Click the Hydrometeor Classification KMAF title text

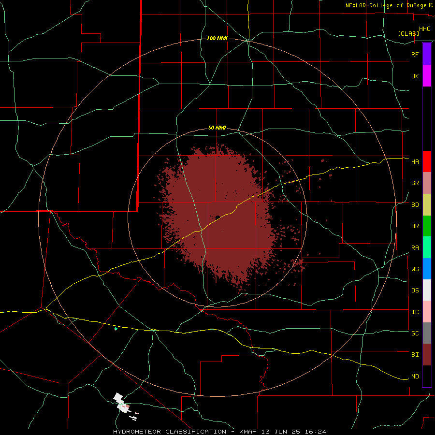(x=219, y=432)
